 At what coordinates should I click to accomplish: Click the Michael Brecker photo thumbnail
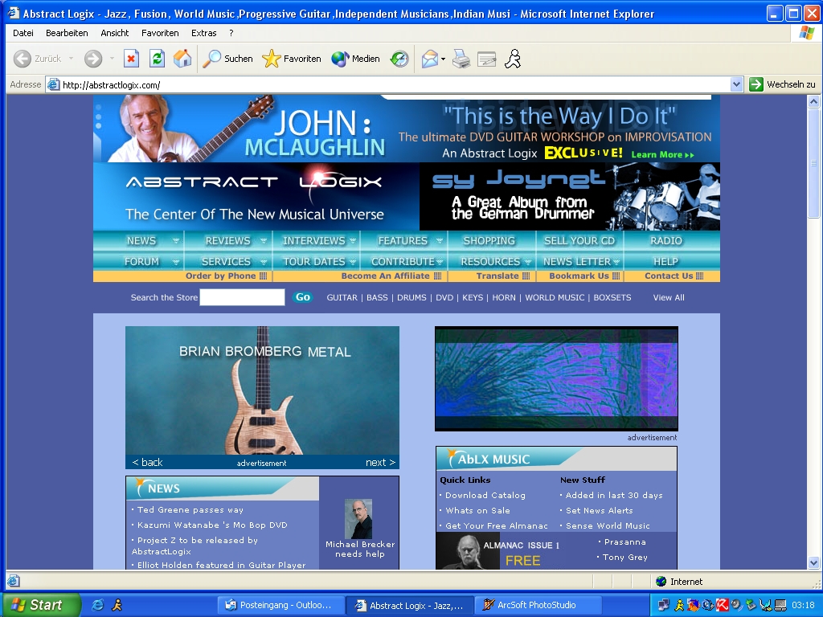[x=358, y=519]
